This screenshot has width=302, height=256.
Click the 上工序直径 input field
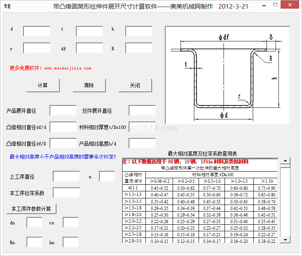coord(66,177)
